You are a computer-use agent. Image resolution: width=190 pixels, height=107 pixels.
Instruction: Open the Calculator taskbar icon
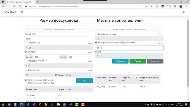point(15,104)
